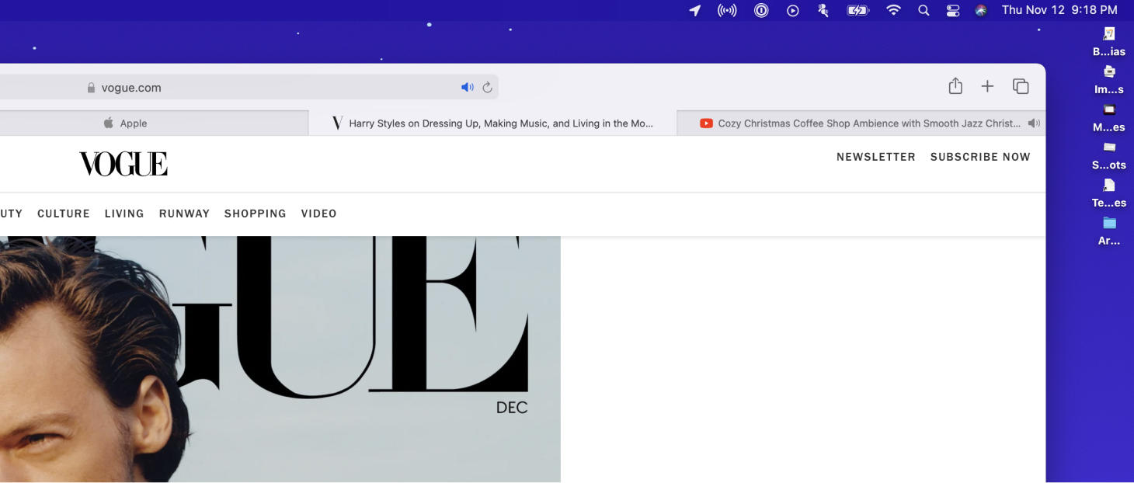Go to the VIDEO section
The width and height of the screenshot is (1134, 483).
click(319, 214)
